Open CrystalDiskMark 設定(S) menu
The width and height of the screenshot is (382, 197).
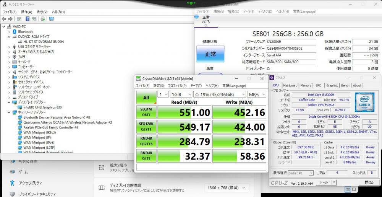(x=159, y=86)
